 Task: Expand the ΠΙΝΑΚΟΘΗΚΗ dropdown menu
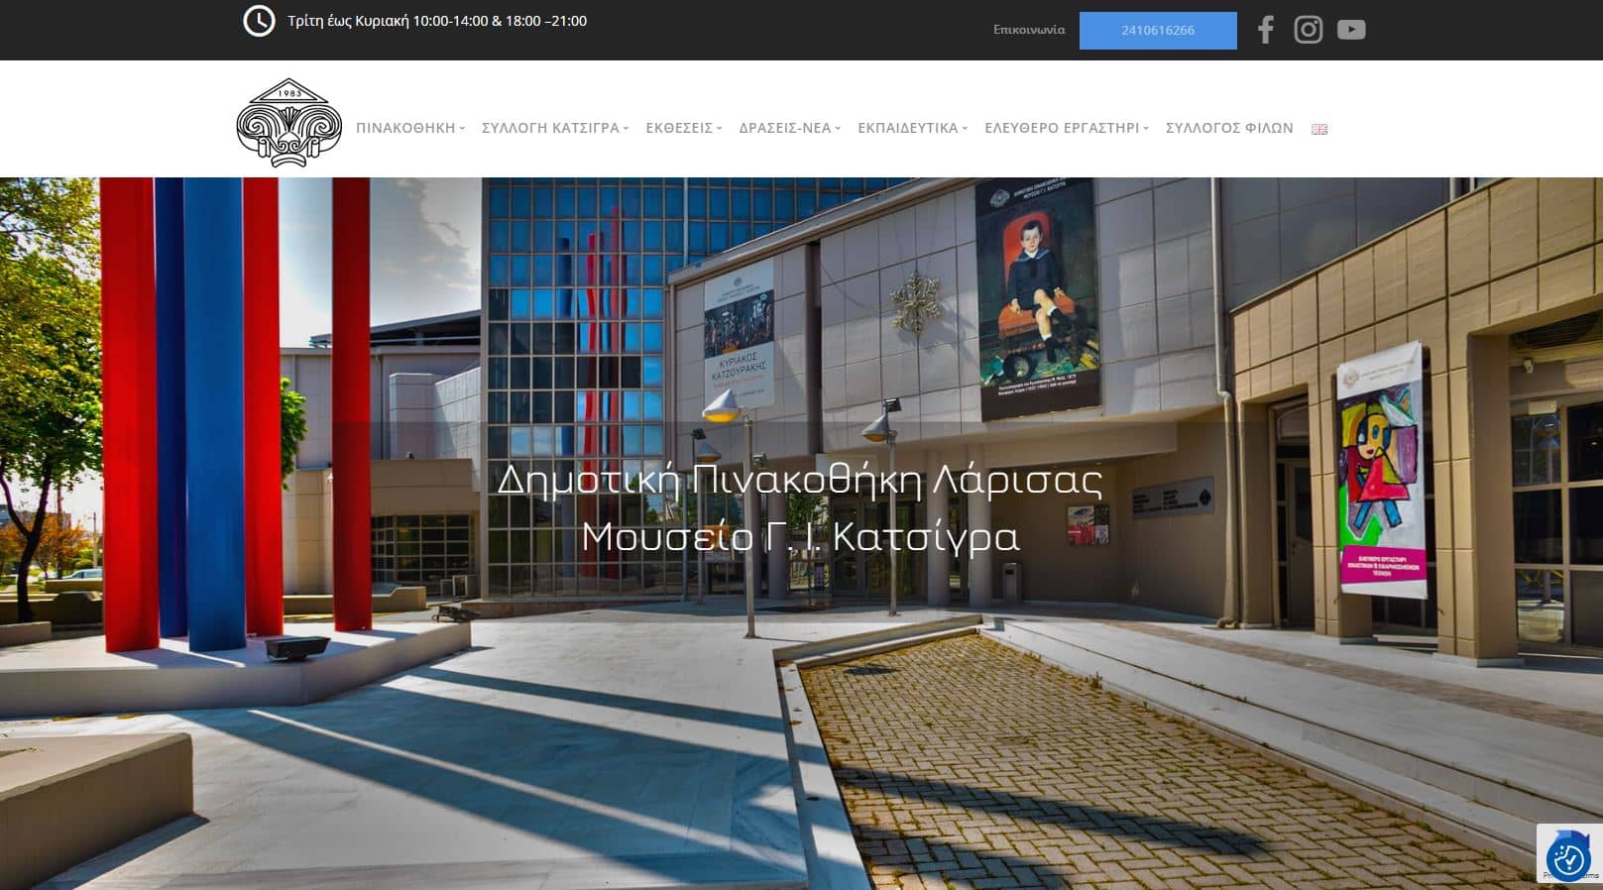point(409,128)
